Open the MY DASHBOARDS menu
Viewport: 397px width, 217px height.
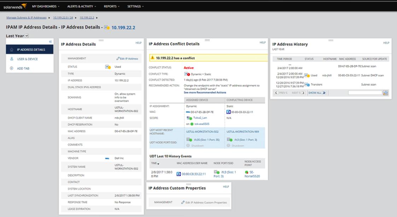46,6
